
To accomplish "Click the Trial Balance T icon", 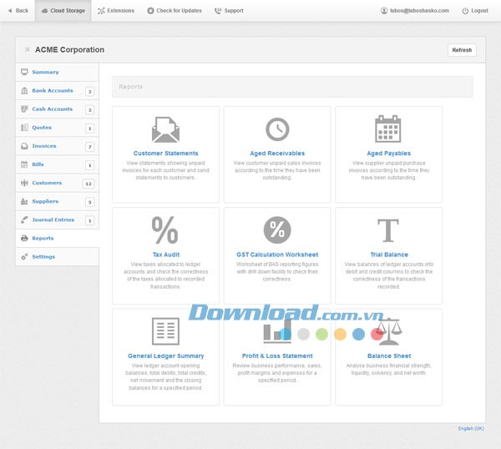I will tap(387, 230).
